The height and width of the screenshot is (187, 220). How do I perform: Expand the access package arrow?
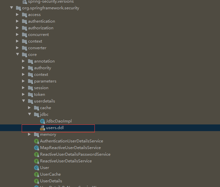(x=17, y=14)
